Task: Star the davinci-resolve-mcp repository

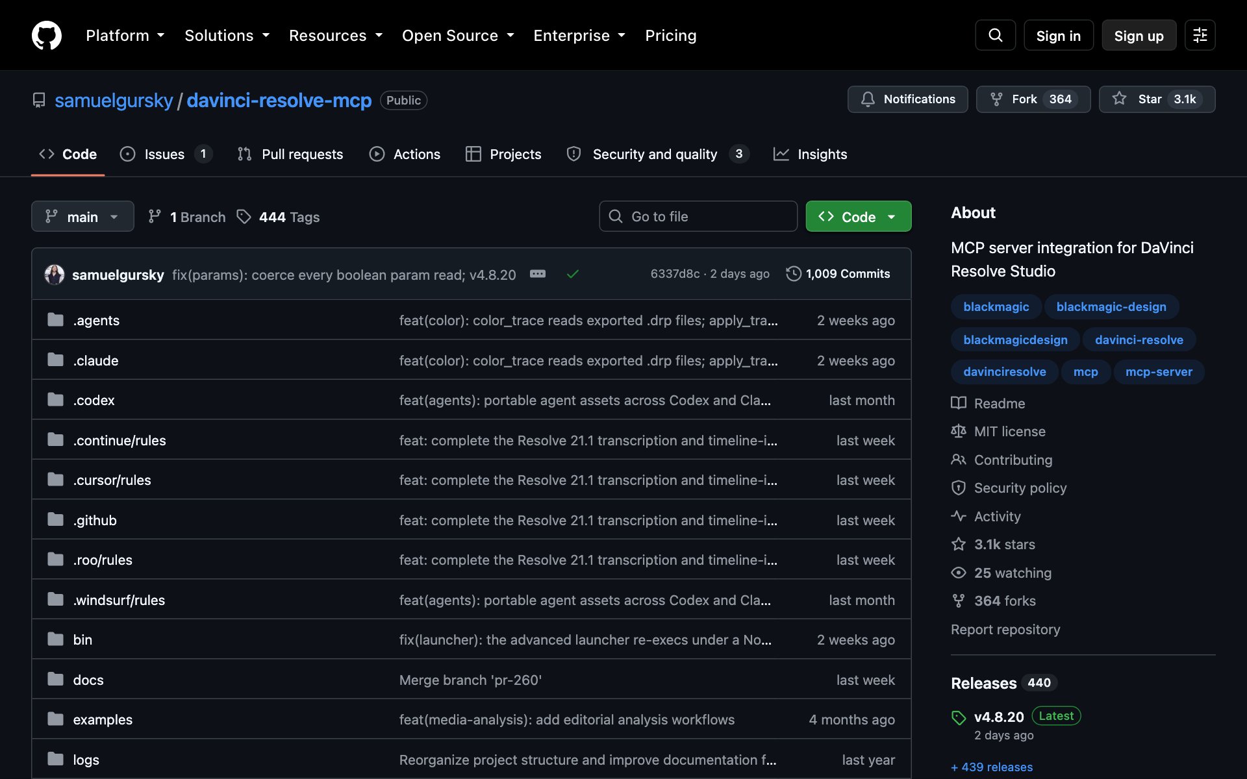Action: (1157, 99)
